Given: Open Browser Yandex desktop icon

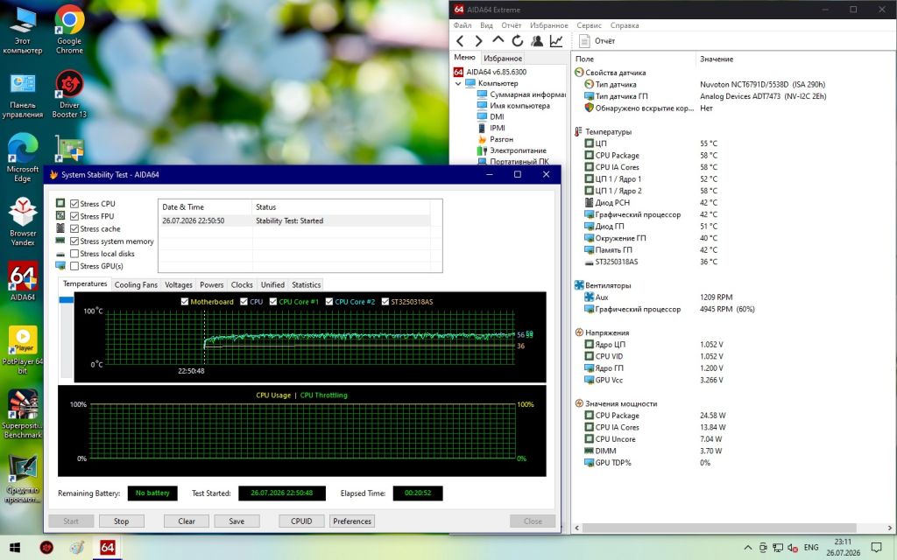Looking at the screenshot, I should [23, 221].
